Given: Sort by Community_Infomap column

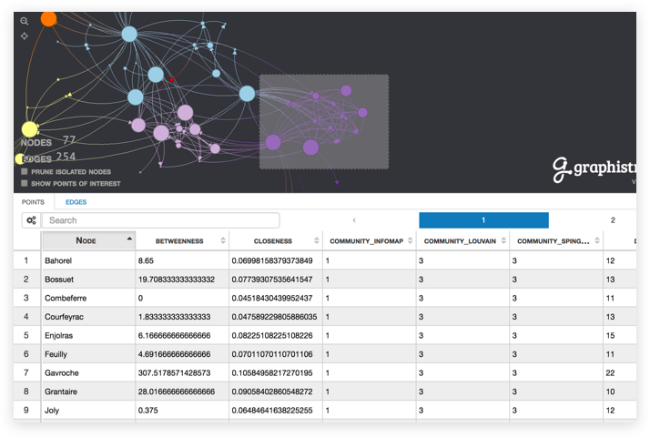Looking at the screenshot, I should tap(368, 241).
